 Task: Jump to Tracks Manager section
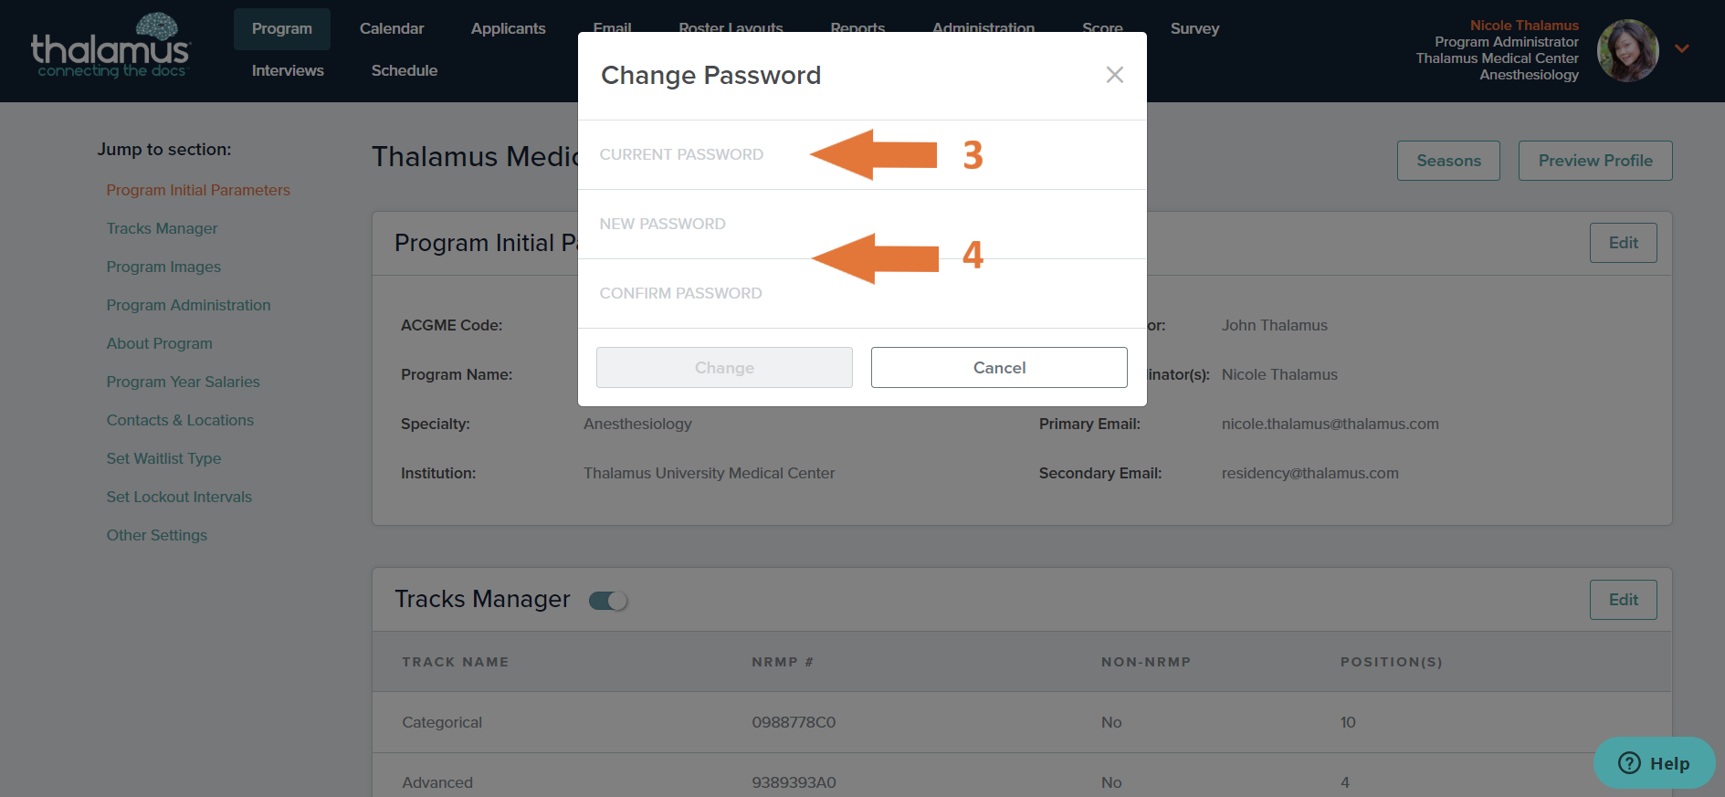pos(162,228)
